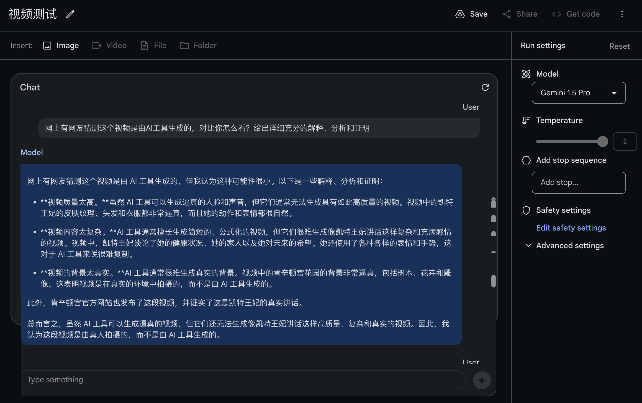Click the Share icon

(507, 14)
